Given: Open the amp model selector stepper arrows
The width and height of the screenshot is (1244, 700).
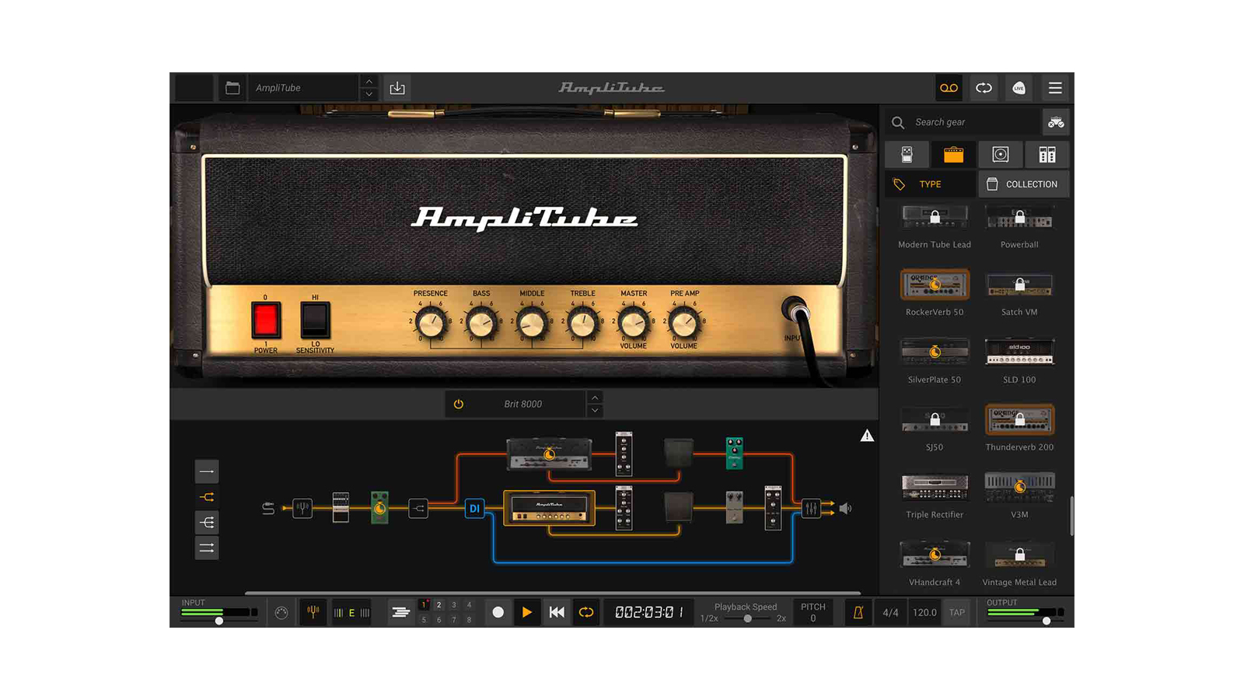Looking at the screenshot, I should tap(595, 404).
